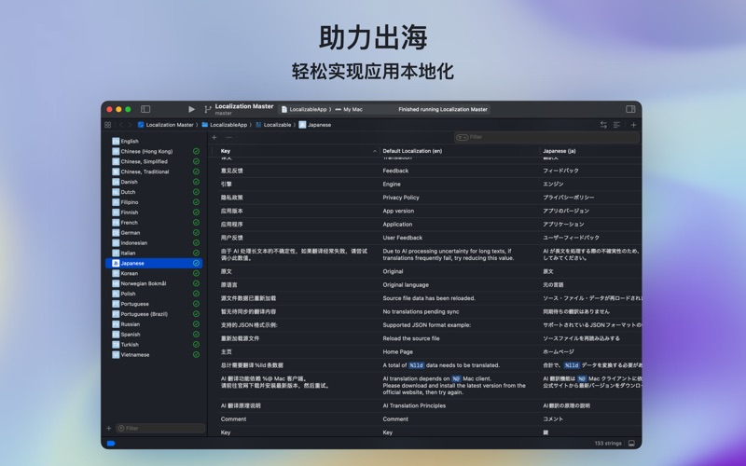Screen dimensions: 746x466
Task: Click the German completion checkmark
Action: tap(196, 232)
